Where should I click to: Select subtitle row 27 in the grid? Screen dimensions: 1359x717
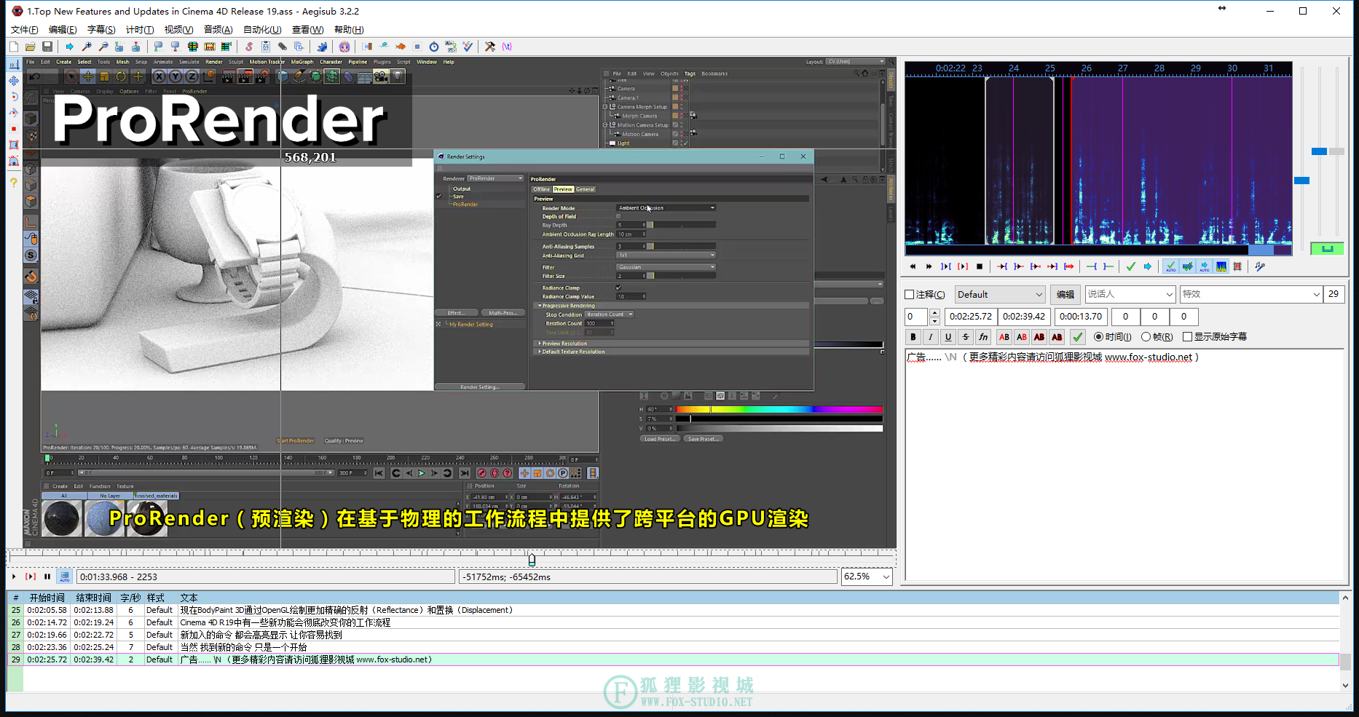[x=673, y=635]
